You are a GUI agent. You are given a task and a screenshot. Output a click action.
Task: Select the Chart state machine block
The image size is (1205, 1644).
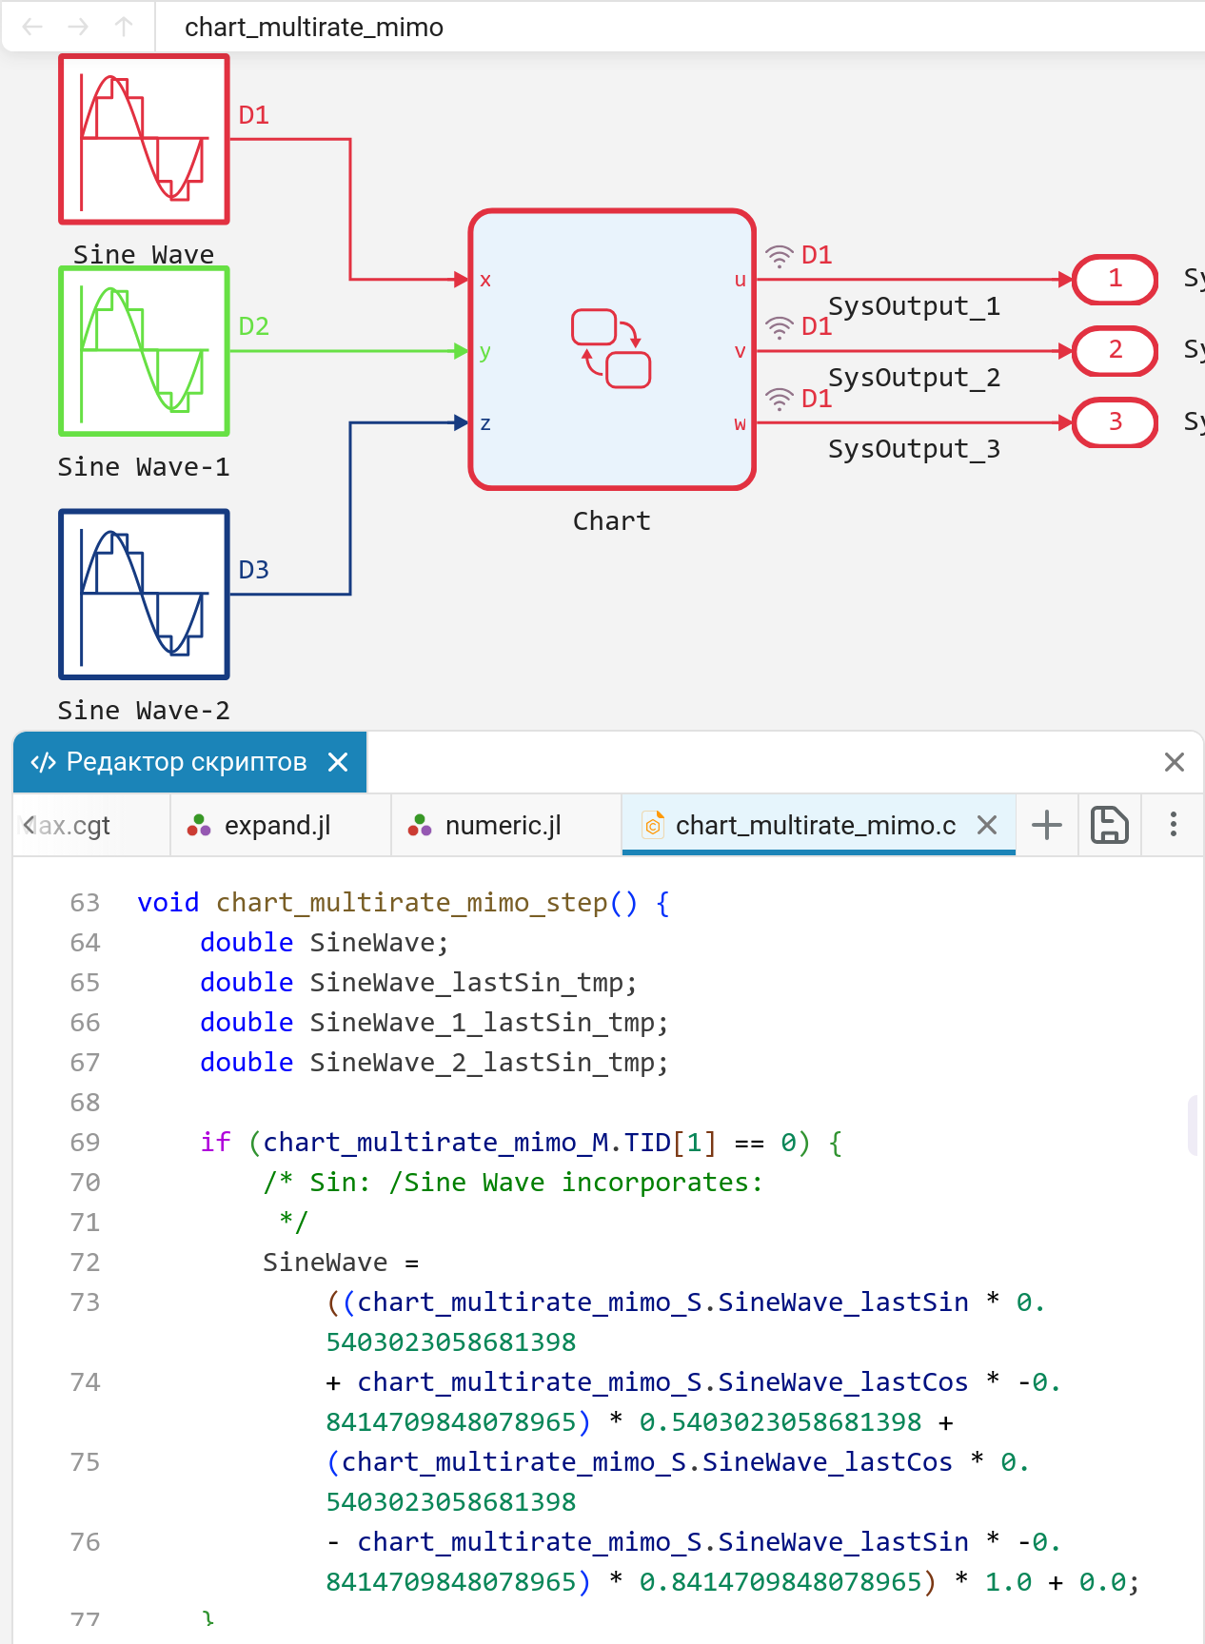click(x=612, y=350)
